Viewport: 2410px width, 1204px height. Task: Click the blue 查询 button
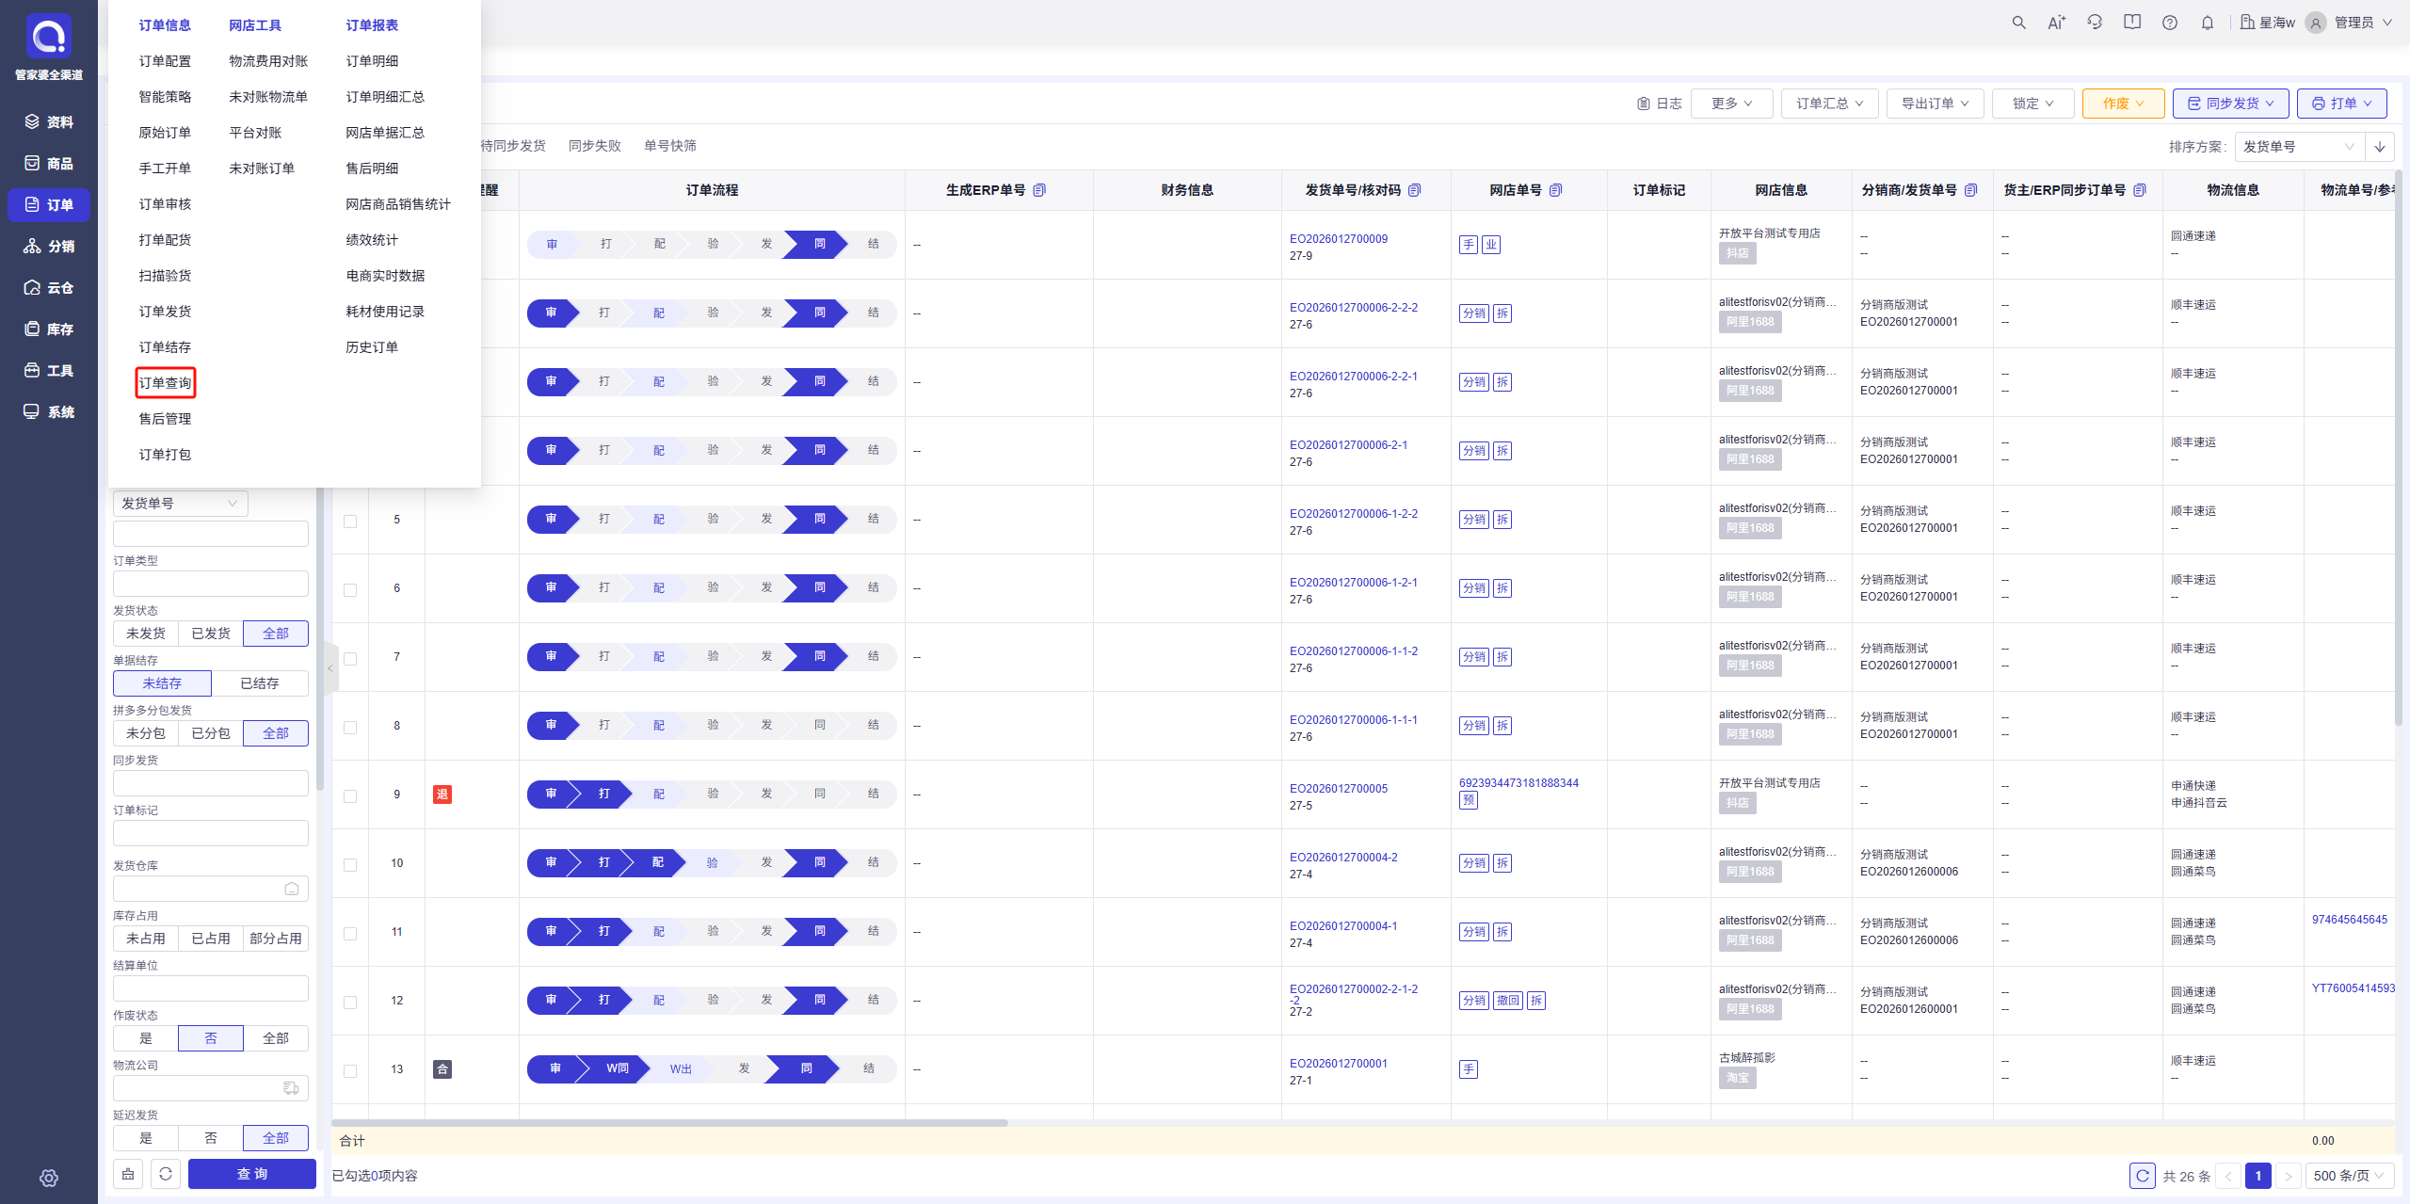tap(252, 1174)
